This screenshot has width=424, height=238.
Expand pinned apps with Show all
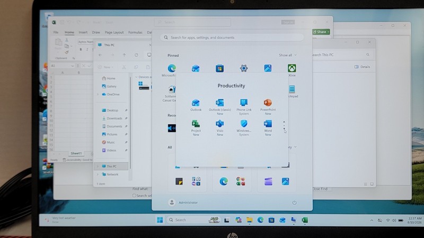[288, 55]
